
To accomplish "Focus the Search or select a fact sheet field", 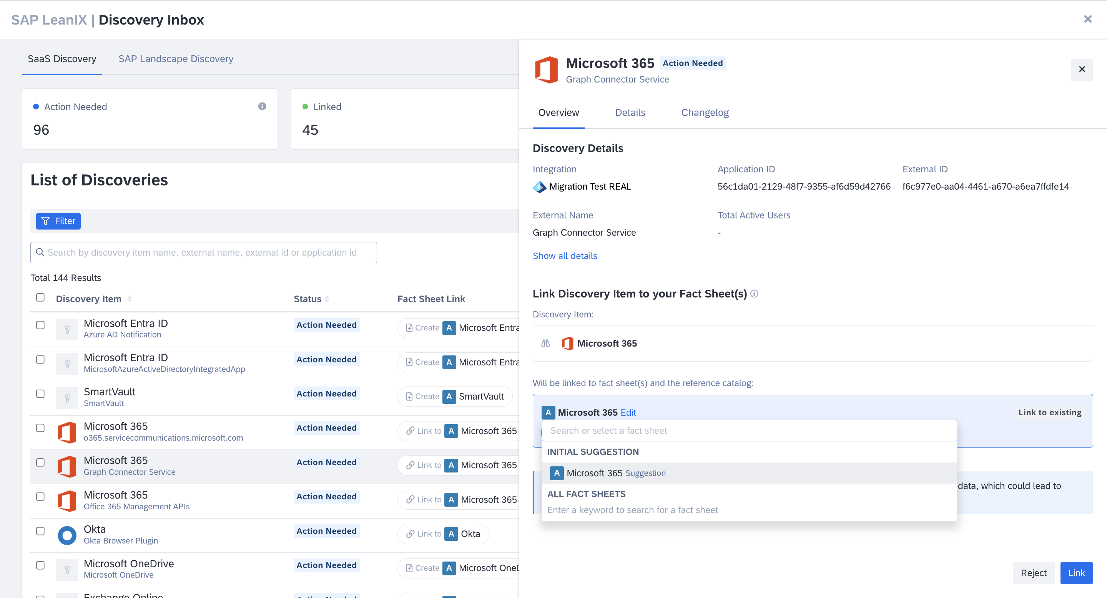I will [749, 430].
